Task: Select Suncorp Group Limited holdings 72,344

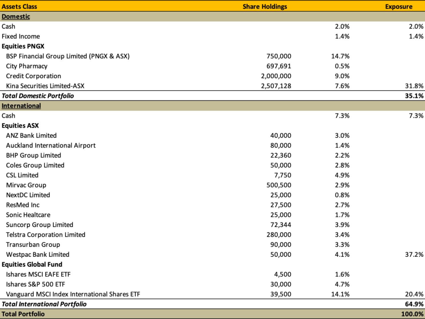Action: point(281,225)
